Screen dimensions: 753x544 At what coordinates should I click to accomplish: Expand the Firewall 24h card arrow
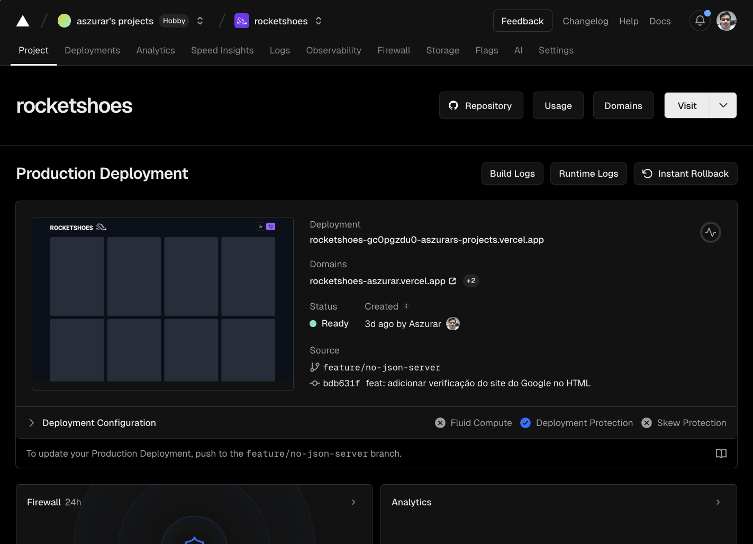[353, 502]
